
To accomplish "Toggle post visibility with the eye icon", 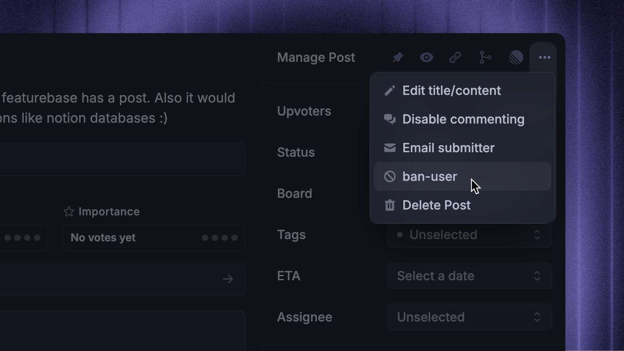I will tap(426, 57).
